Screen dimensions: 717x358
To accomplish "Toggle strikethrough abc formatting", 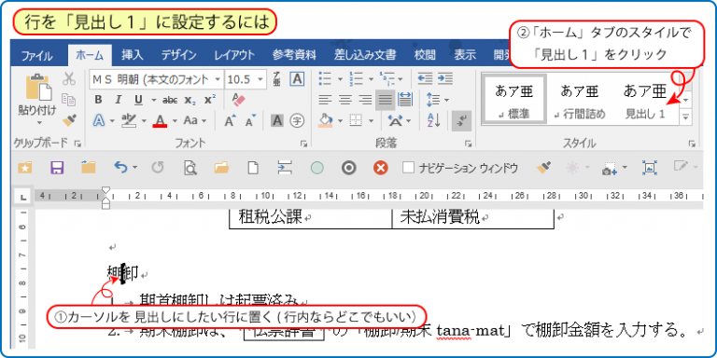I will click(x=170, y=100).
